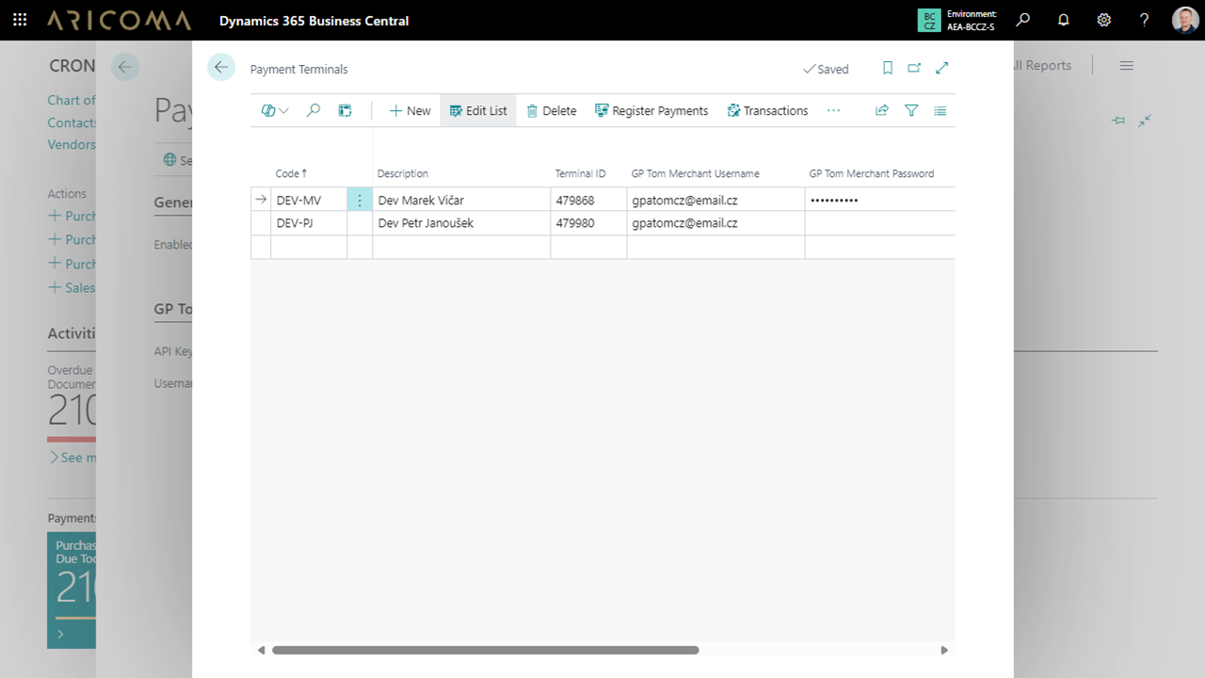Click collapse arrows icon on background page

click(x=1145, y=121)
